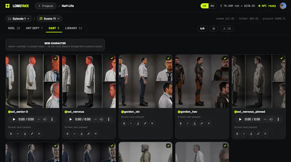291x162 pixels.
Task: Click the Half-Life project name
Action: [x=68, y=6]
